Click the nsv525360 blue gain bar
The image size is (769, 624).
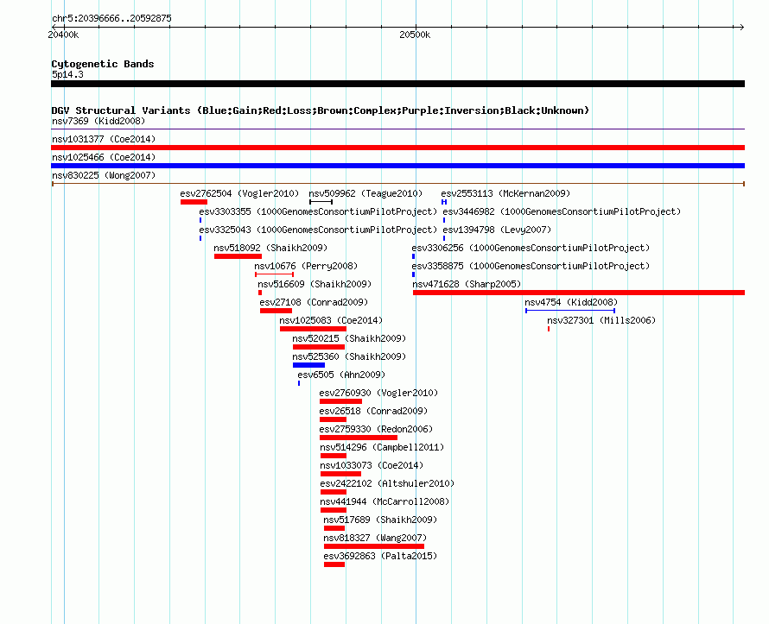[x=308, y=365]
